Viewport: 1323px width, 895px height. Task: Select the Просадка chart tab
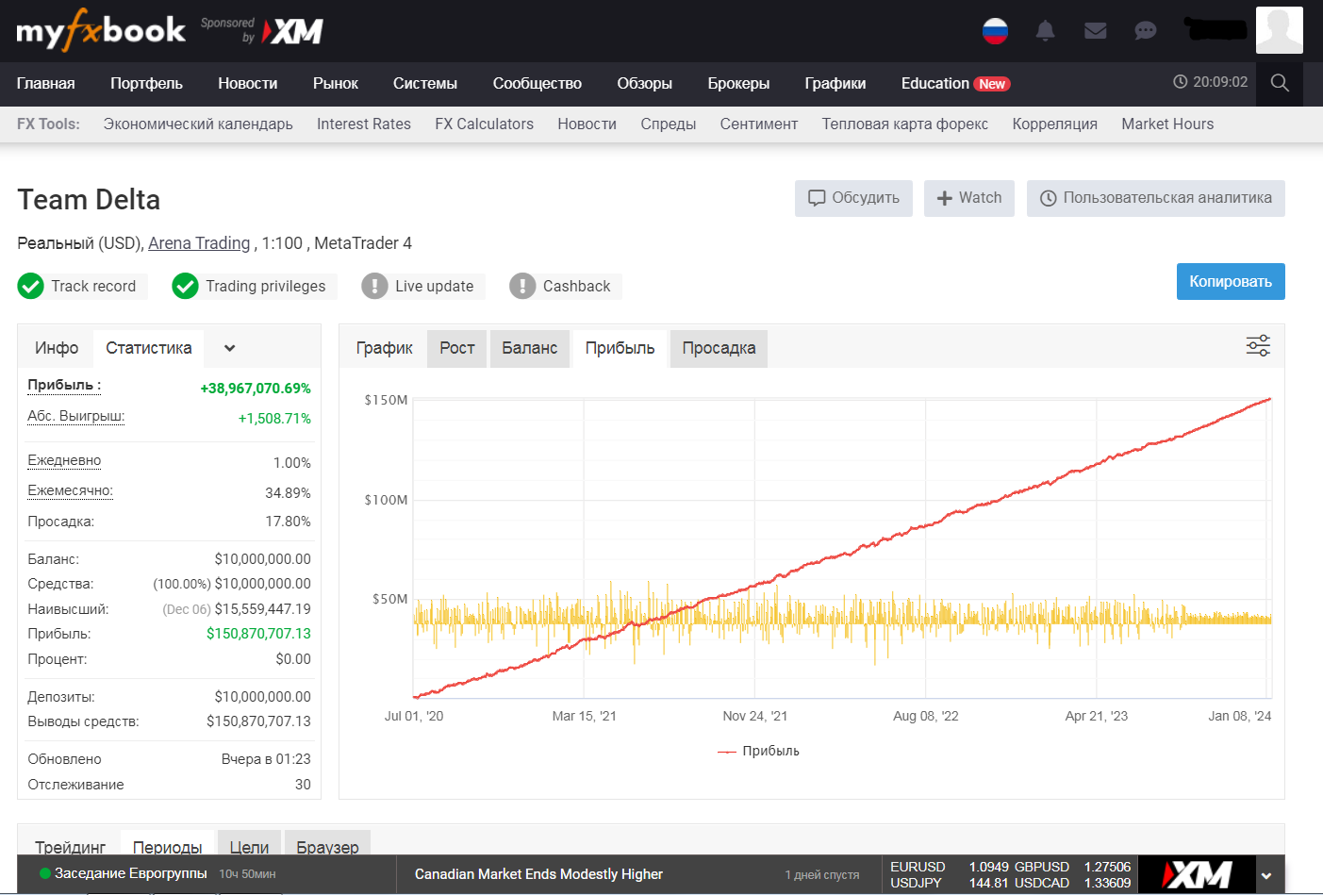click(719, 348)
